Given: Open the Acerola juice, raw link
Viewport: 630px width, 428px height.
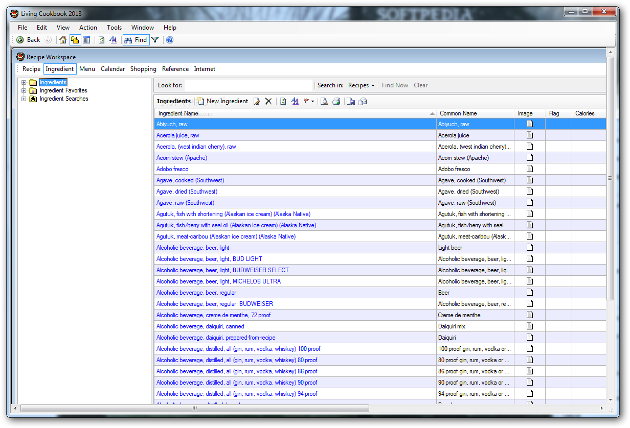Looking at the screenshot, I should click(x=177, y=135).
